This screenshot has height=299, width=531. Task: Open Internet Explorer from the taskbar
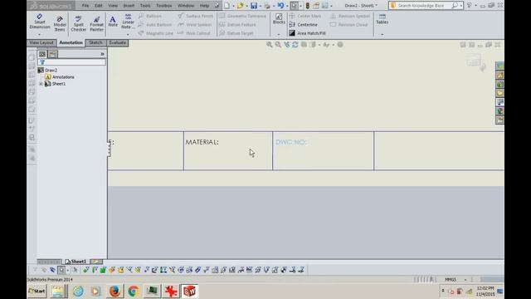coord(78,291)
